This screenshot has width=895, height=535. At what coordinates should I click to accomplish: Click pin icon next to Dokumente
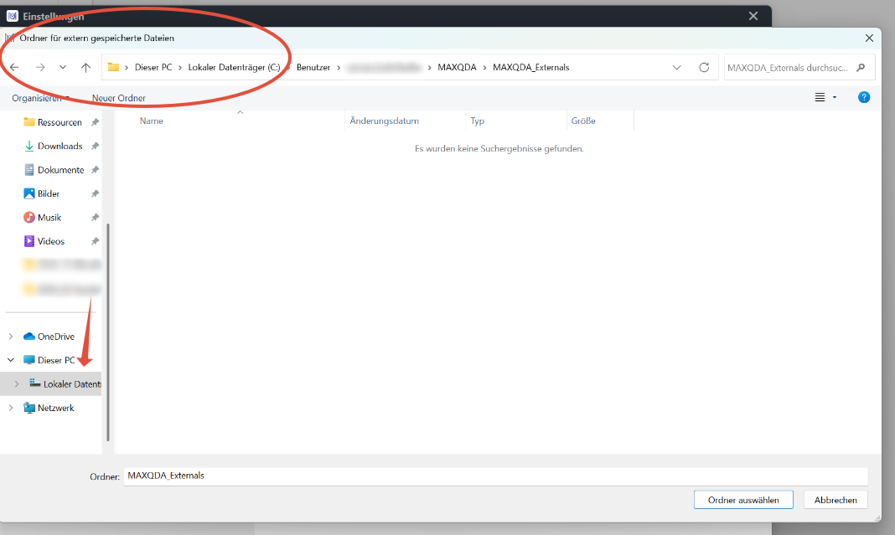pos(96,170)
